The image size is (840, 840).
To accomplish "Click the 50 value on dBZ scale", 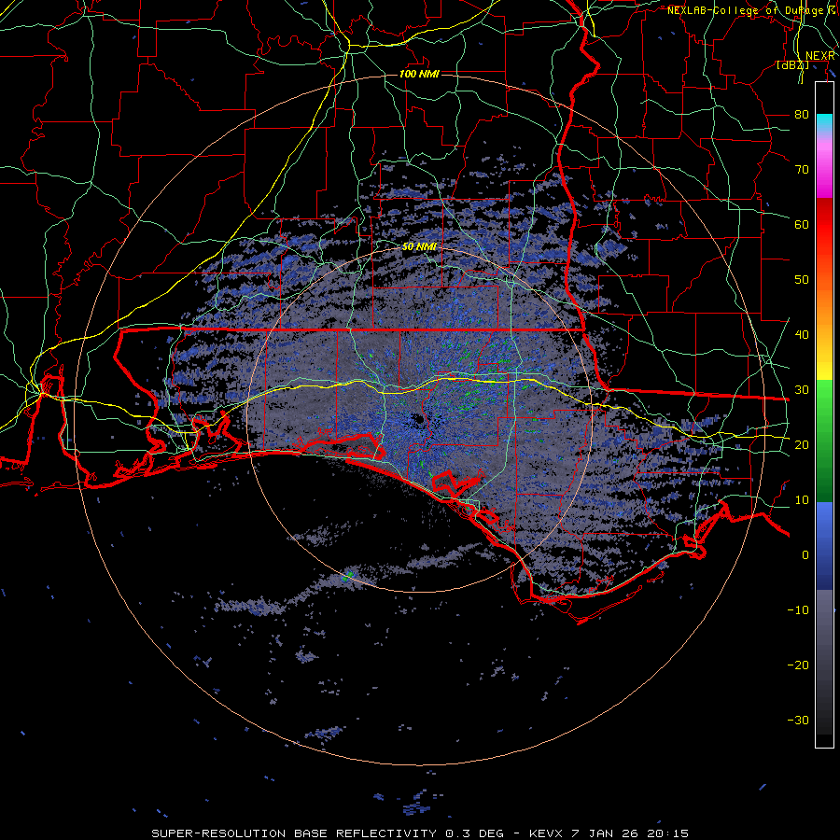I will pyautogui.click(x=802, y=280).
